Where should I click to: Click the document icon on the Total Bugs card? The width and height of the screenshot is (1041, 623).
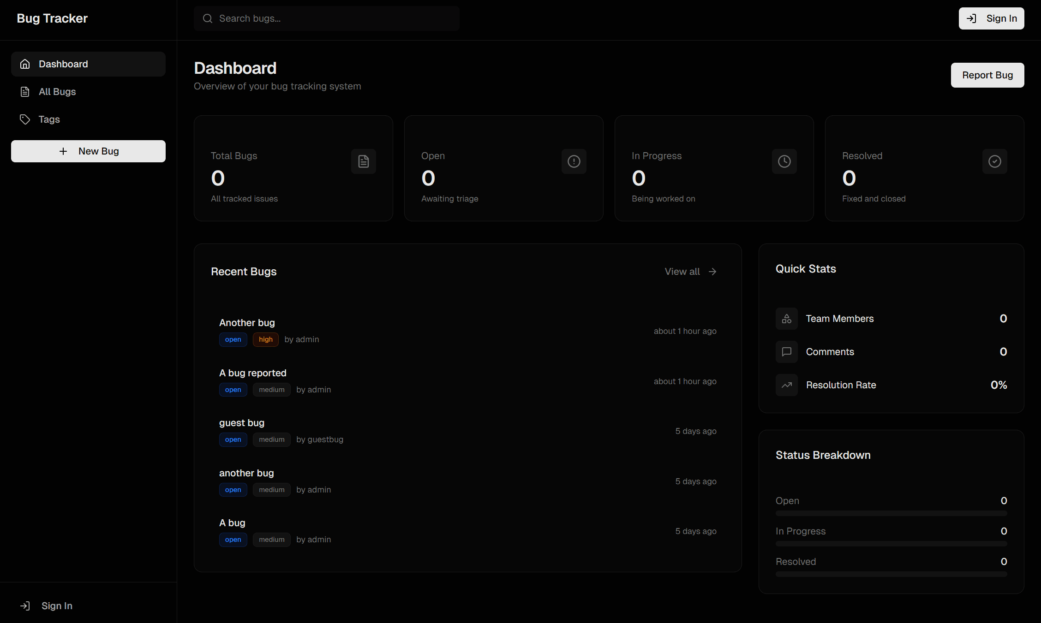tap(363, 161)
